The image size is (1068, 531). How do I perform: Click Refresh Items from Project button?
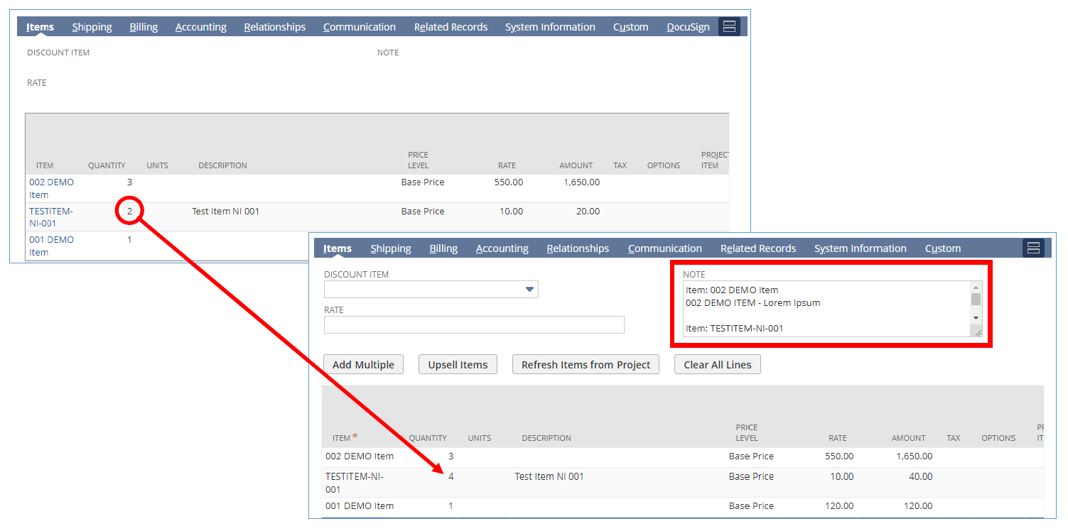coord(586,365)
